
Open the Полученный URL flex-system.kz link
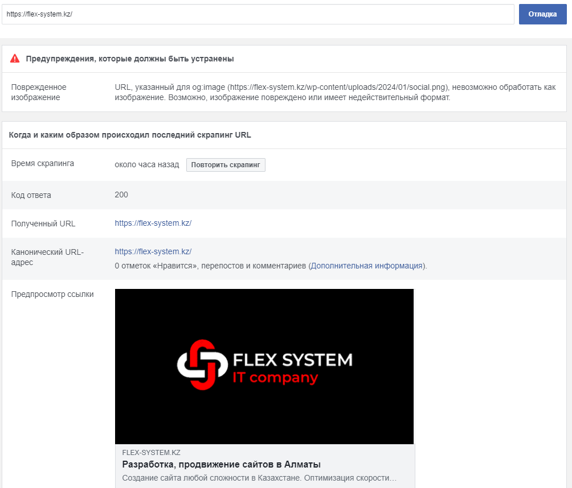(153, 224)
